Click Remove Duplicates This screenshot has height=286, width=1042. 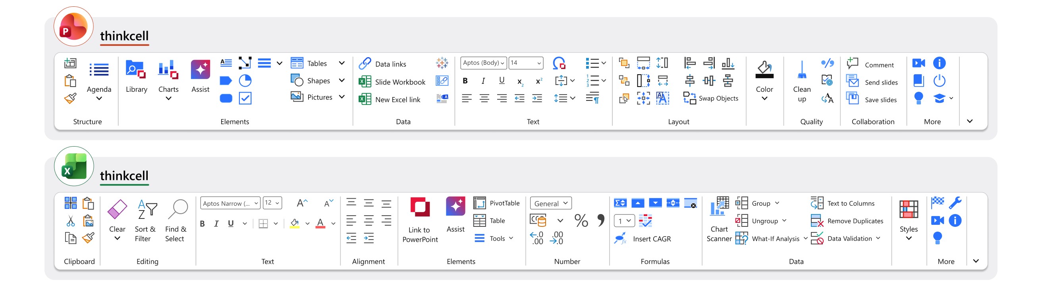tap(847, 221)
